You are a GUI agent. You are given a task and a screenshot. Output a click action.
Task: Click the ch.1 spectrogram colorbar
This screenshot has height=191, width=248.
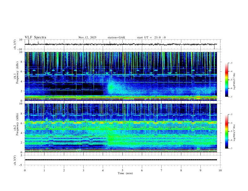(x=227, y=80)
